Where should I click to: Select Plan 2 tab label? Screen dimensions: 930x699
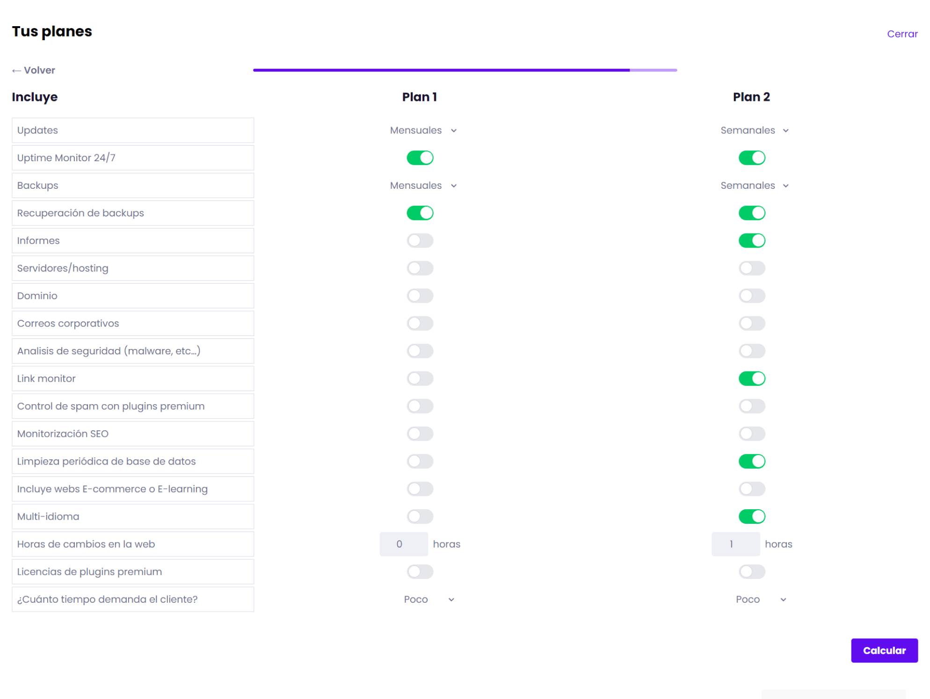click(x=751, y=96)
